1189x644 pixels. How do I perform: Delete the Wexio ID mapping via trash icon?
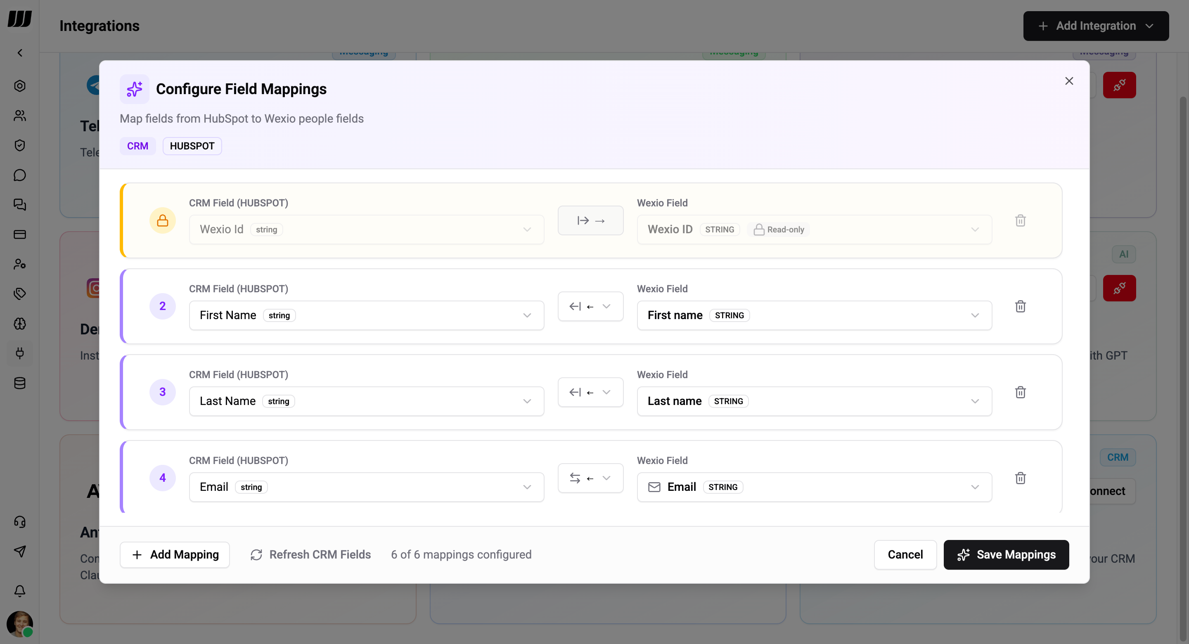[1021, 220]
